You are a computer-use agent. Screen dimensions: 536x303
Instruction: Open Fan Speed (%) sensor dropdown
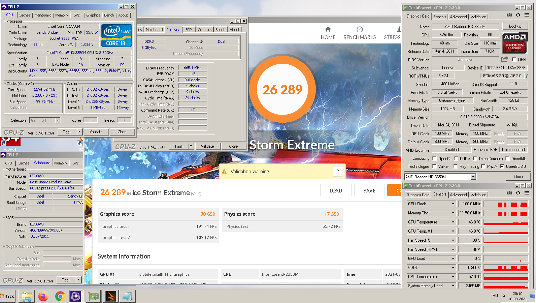point(453,240)
